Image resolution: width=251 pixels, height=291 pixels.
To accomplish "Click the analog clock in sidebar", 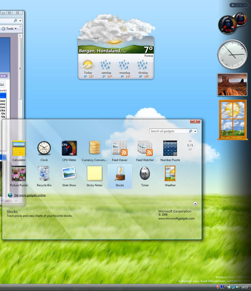I will [x=232, y=55].
